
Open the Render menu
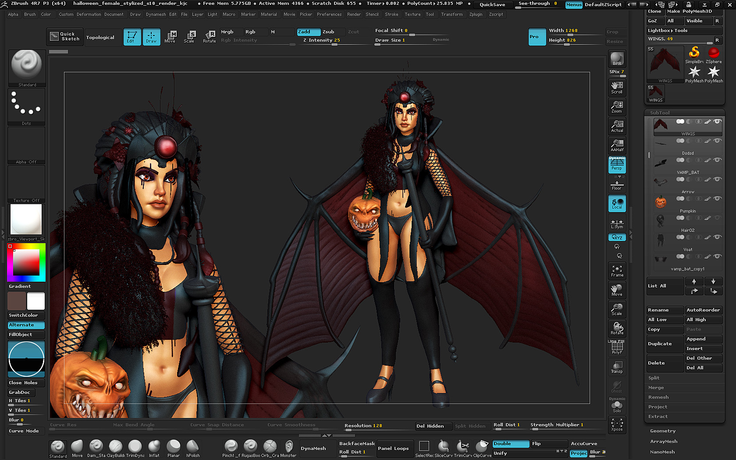point(354,14)
